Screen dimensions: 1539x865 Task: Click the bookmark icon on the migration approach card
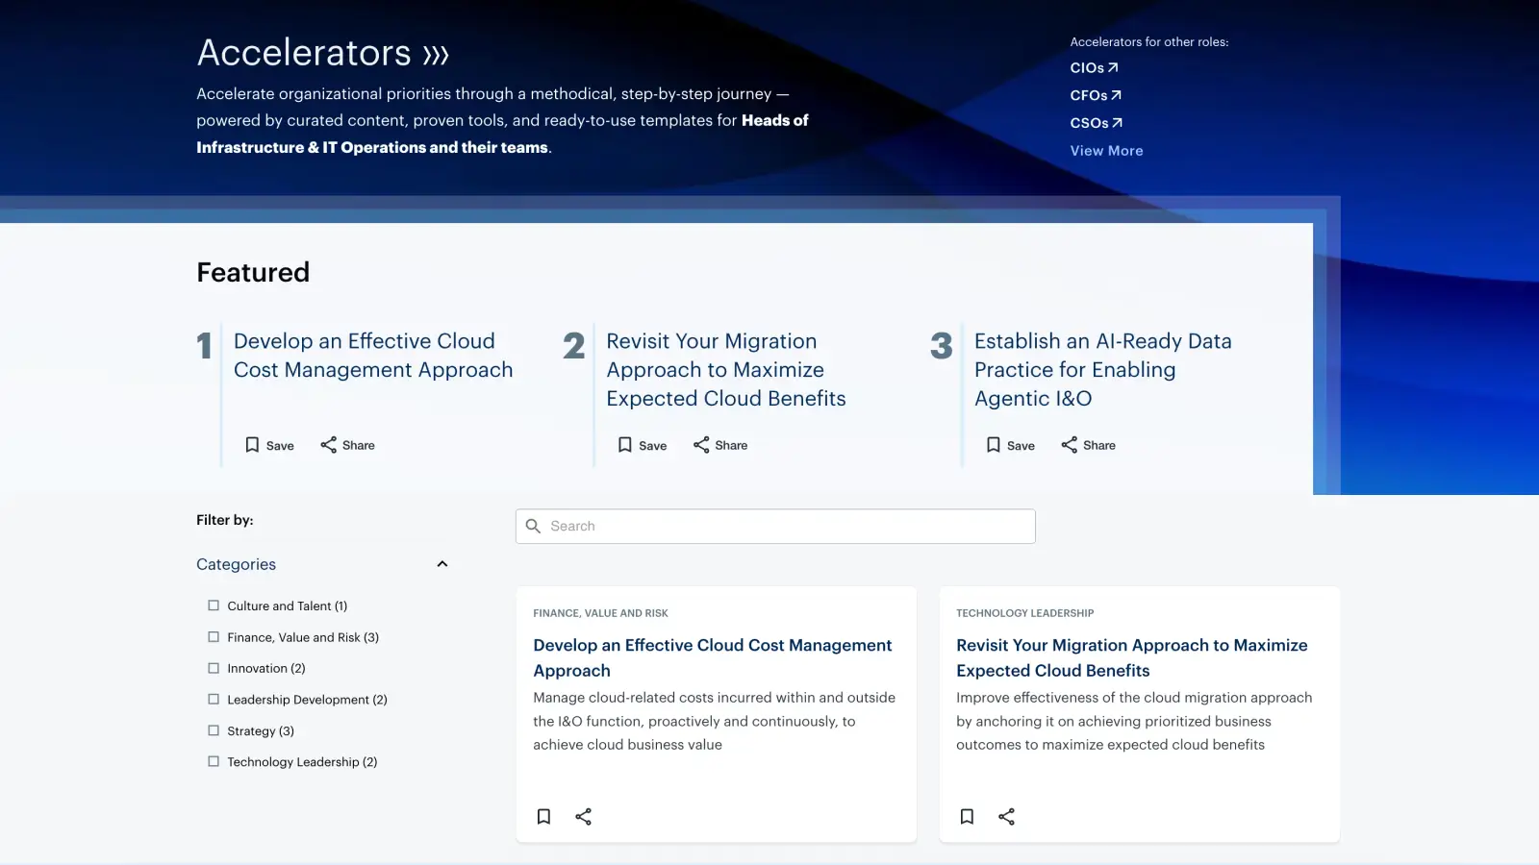pyautogui.click(x=967, y=816)
